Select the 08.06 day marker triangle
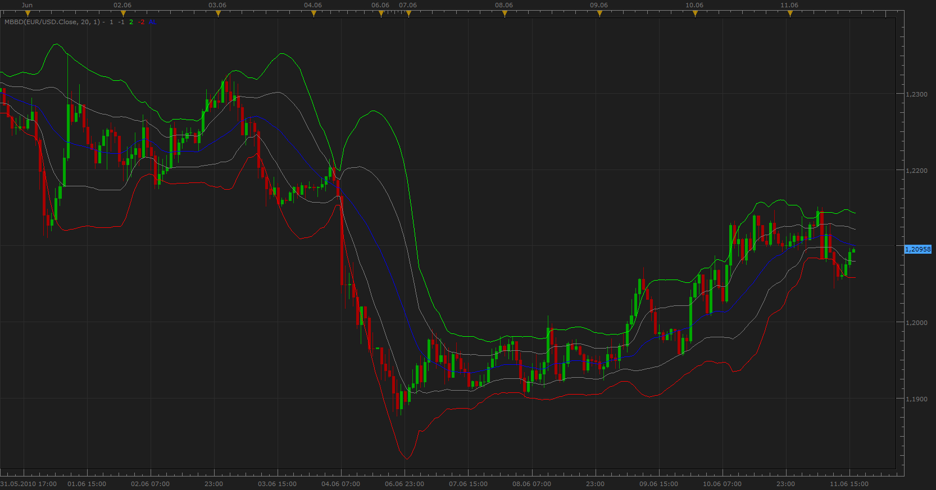Screen dimensions: 936x490 click(x=505, y=13)
